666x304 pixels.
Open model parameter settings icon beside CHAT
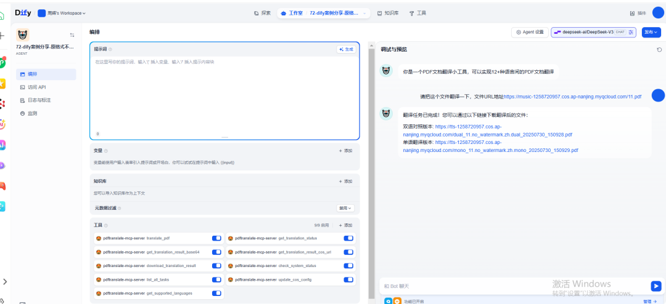coord(631,32)
